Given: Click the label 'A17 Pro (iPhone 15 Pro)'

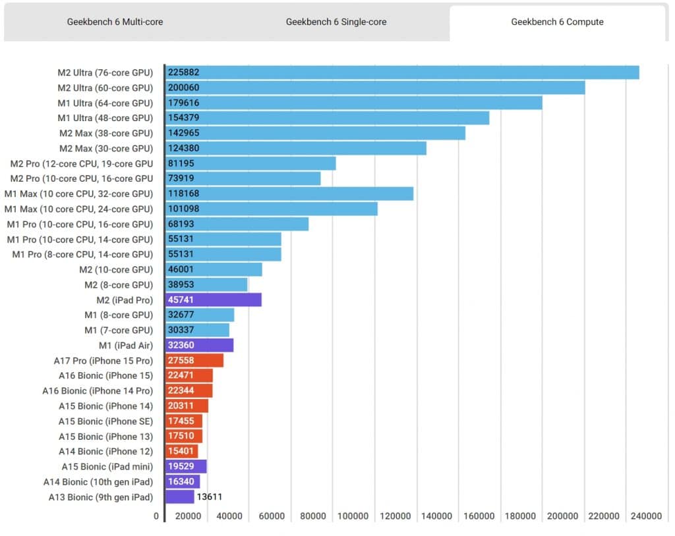Looking at the screenshot, I should pyautogui.click(x=103, y=361).
